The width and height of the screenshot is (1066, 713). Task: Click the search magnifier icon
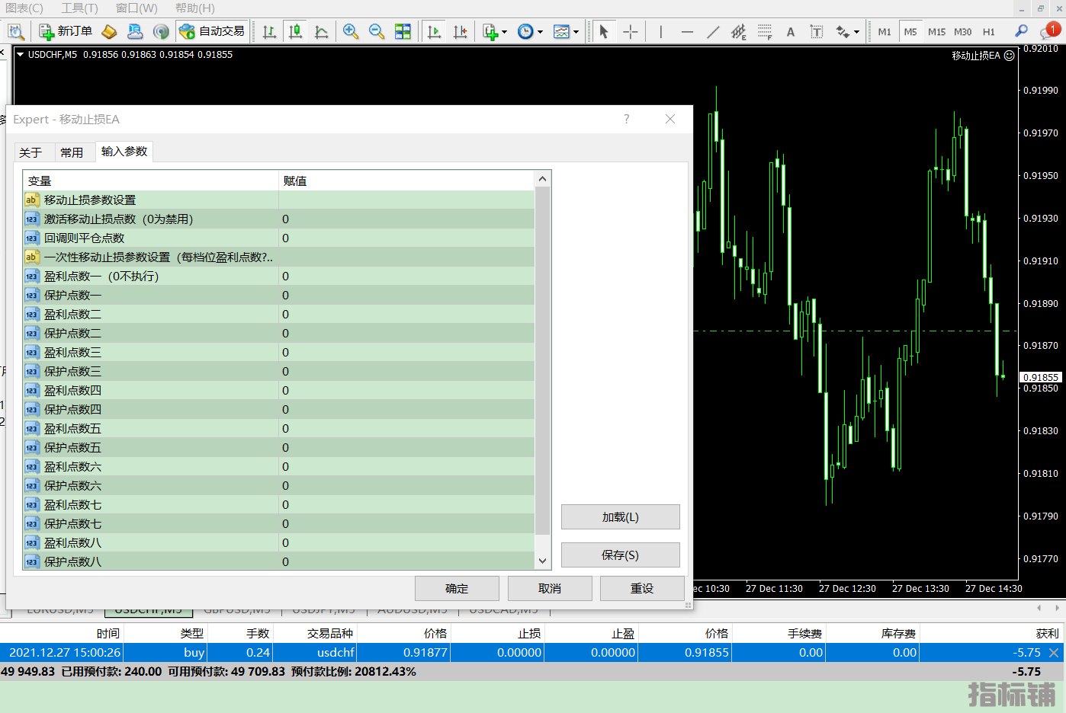(x=1021, y=31)
